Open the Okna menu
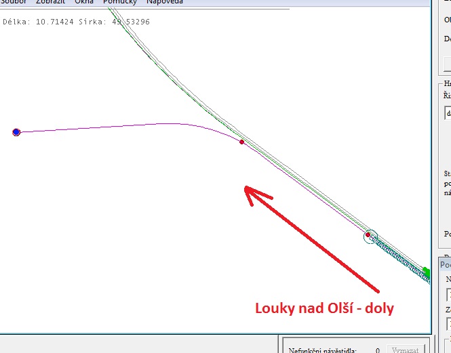 pos(84,2)
